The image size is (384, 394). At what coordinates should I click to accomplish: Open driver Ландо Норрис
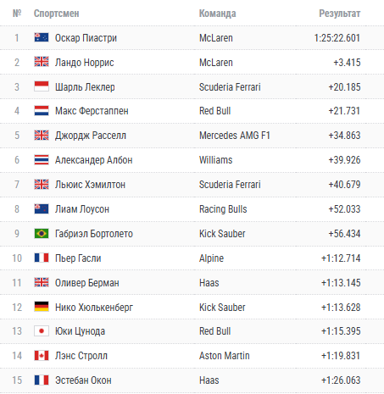click(x=84, y=63)
